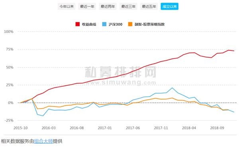Click the 2018-04 x-axis label
The image size is (239, 147).
pos(189,128)
